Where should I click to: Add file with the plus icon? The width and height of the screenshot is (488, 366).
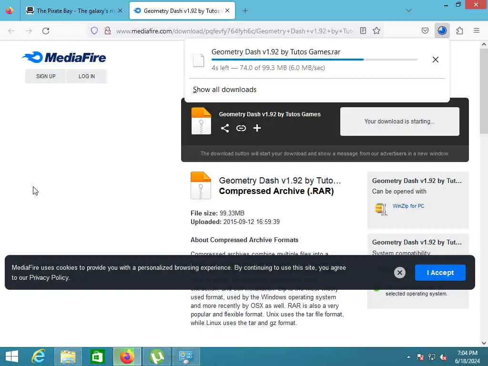[x=257, y=128]
